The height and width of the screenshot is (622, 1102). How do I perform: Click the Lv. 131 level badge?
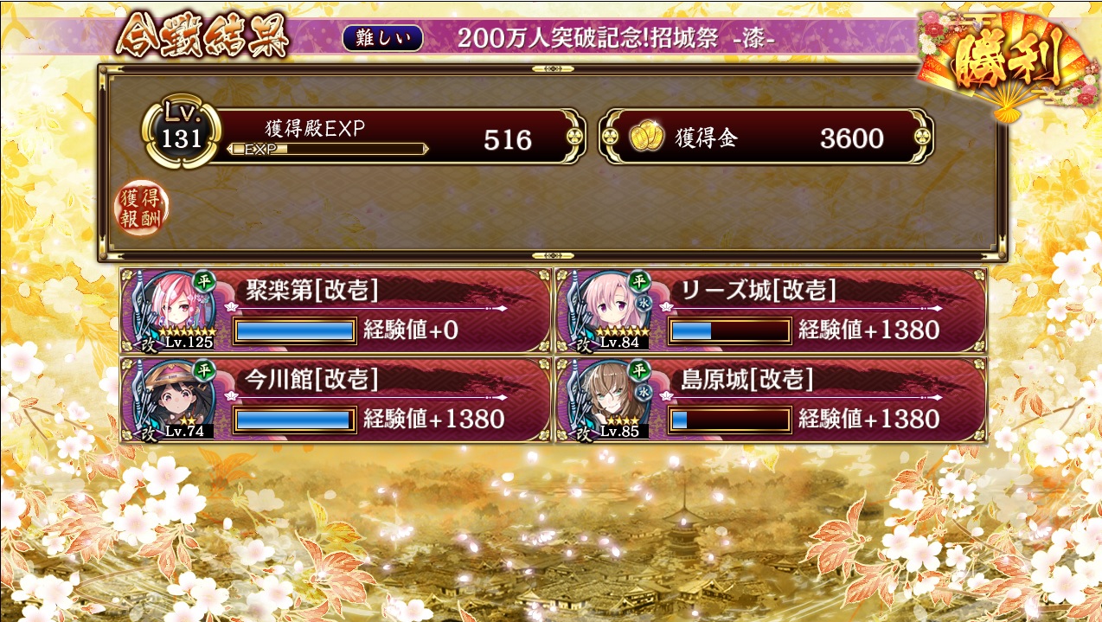[x=182, y=133]
